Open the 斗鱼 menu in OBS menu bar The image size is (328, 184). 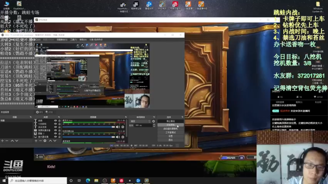(x=96, y=40)
